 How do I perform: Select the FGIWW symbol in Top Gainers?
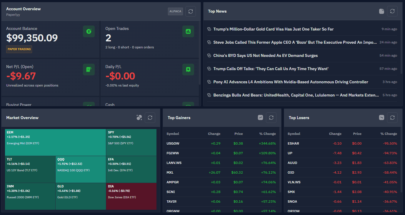tap(173, 153)
